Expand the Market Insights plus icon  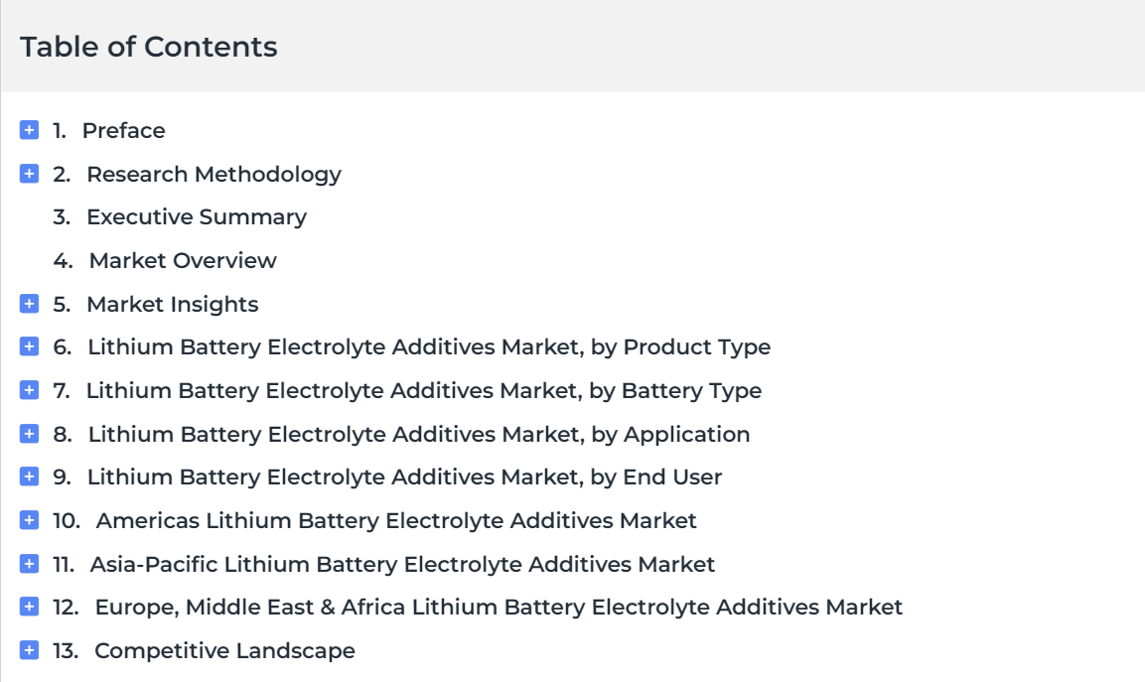29,304
